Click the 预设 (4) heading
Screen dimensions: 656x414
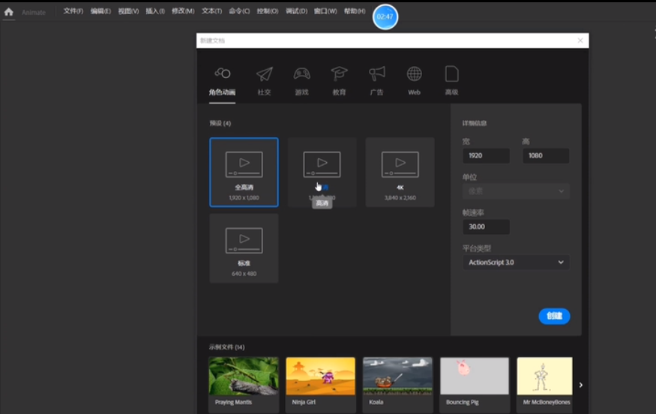coord(220,123)
